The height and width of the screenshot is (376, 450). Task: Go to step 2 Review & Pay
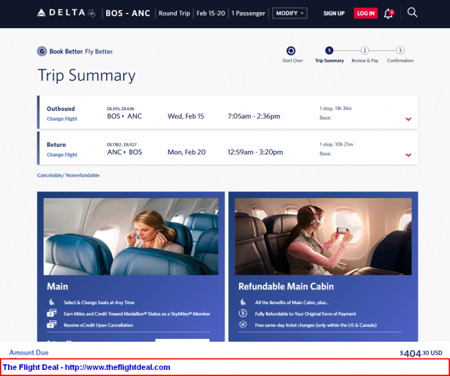(x=365, y=54)
